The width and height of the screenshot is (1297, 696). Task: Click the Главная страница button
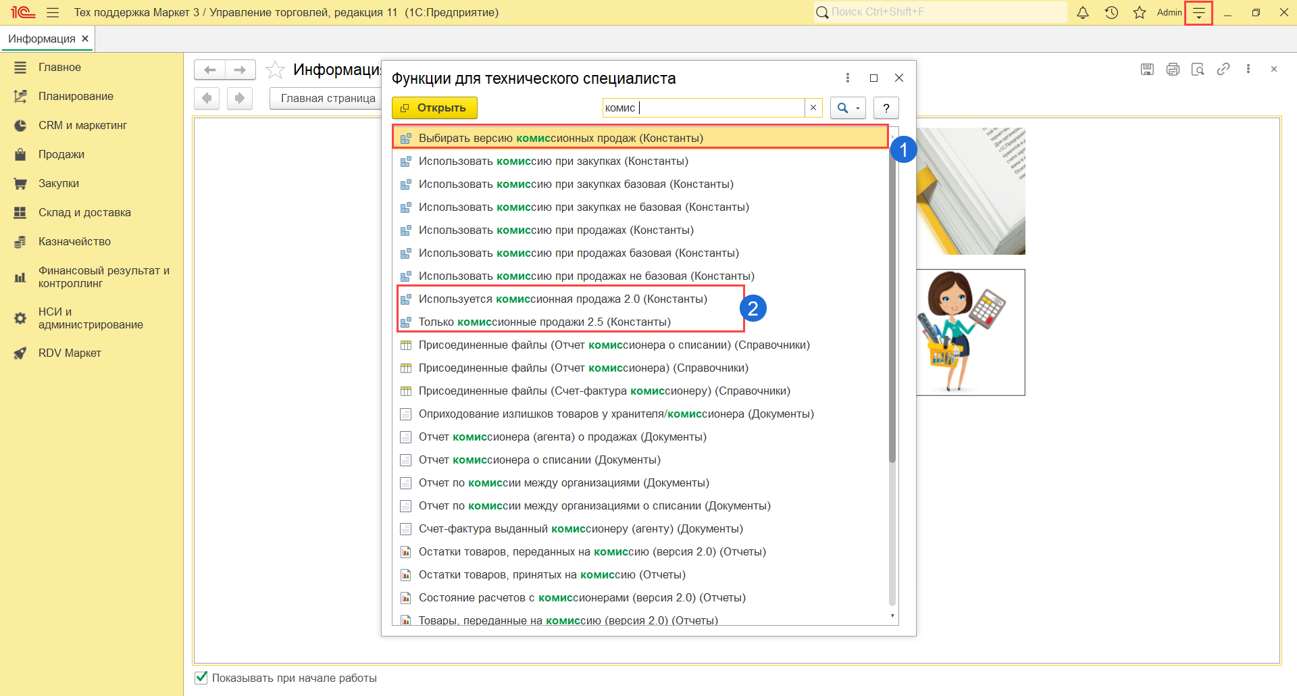[x=328, y=99]
